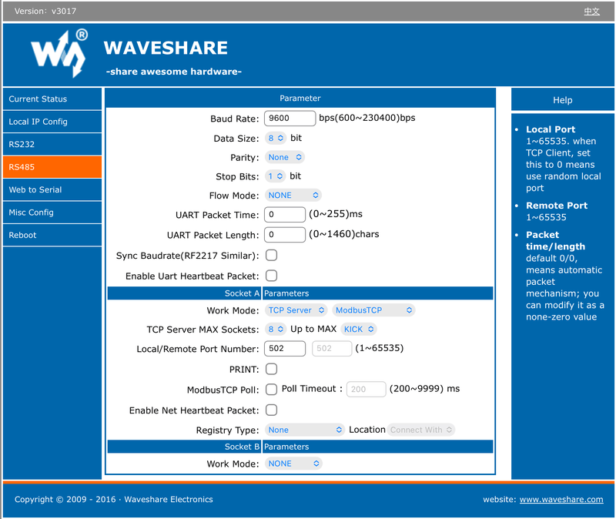Open the RS232 settings page
Image resolution: width=616 pixels, height=519 pixels.
click(52, 144)
